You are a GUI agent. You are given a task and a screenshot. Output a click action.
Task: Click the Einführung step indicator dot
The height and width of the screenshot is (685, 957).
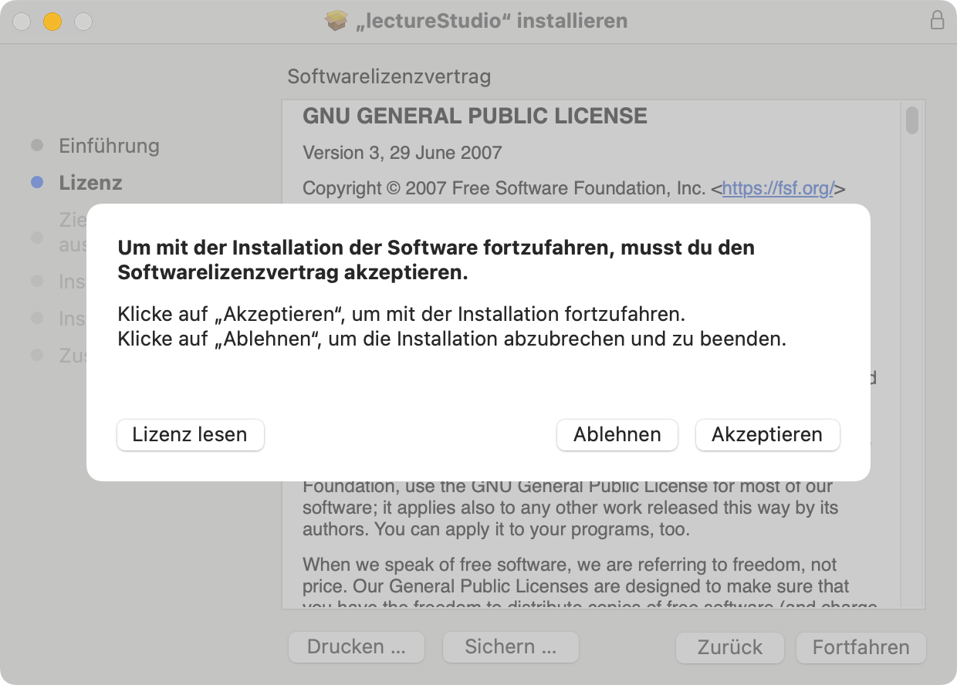point(36,146)
